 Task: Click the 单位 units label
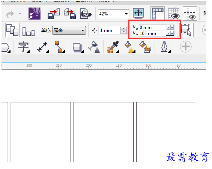pos(46,30)
